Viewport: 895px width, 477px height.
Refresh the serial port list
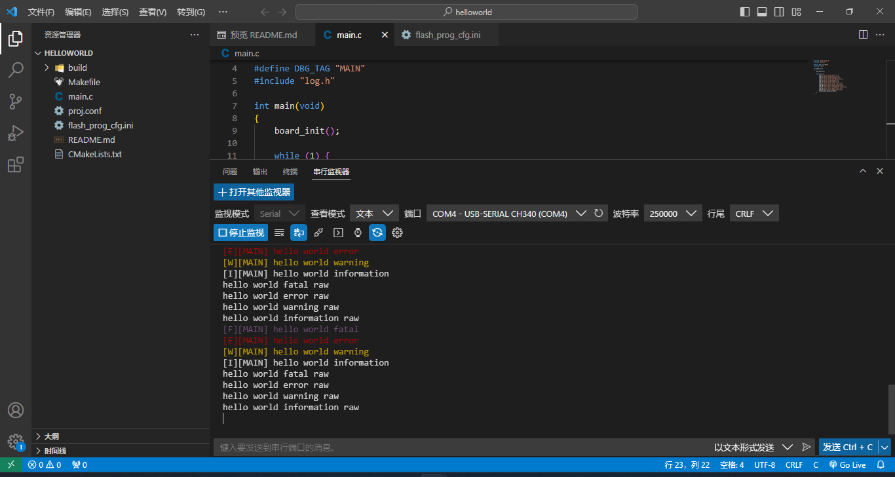tap(598, 213)
